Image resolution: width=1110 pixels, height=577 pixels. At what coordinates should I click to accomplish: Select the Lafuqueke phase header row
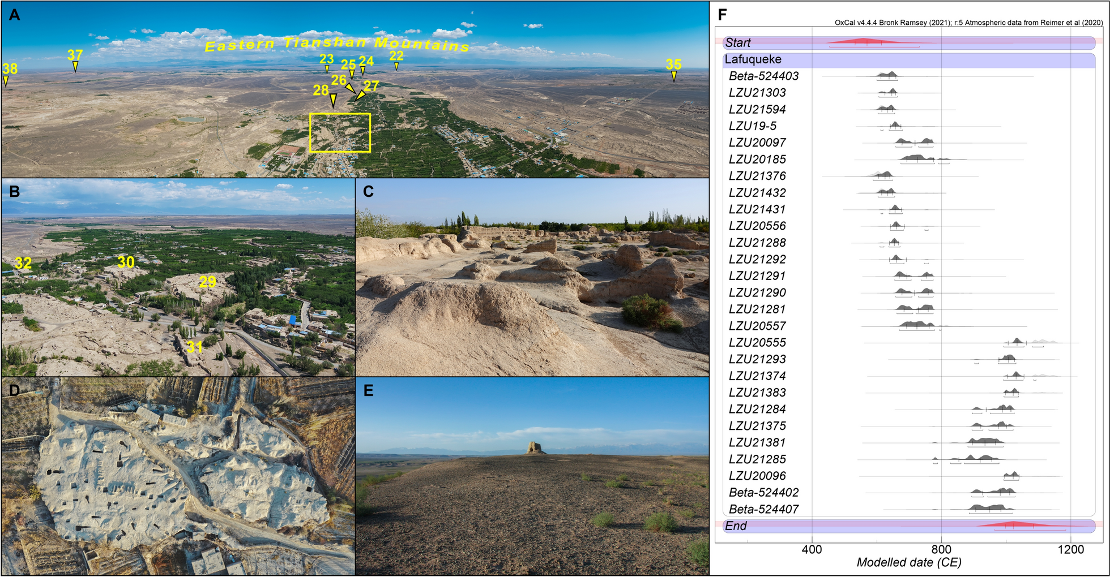pos(908,59)
